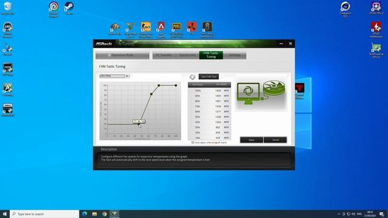
Task: Open File Explorer from the taskbar
Action: point(95,214)
